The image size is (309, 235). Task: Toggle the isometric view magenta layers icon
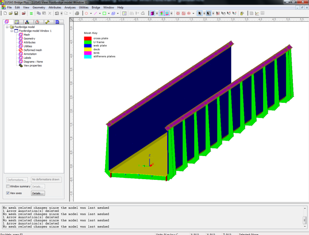[x=153, y=13]
